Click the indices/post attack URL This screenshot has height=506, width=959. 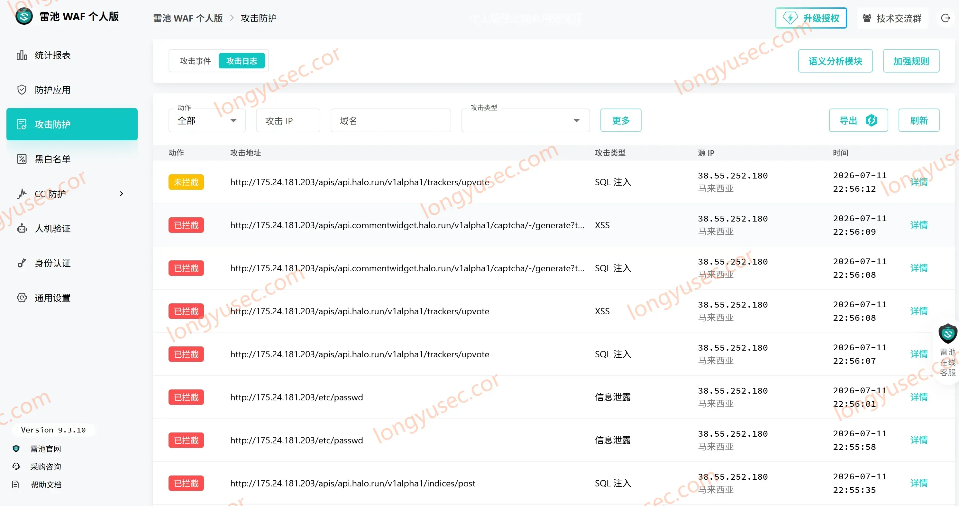coord(352,483)
